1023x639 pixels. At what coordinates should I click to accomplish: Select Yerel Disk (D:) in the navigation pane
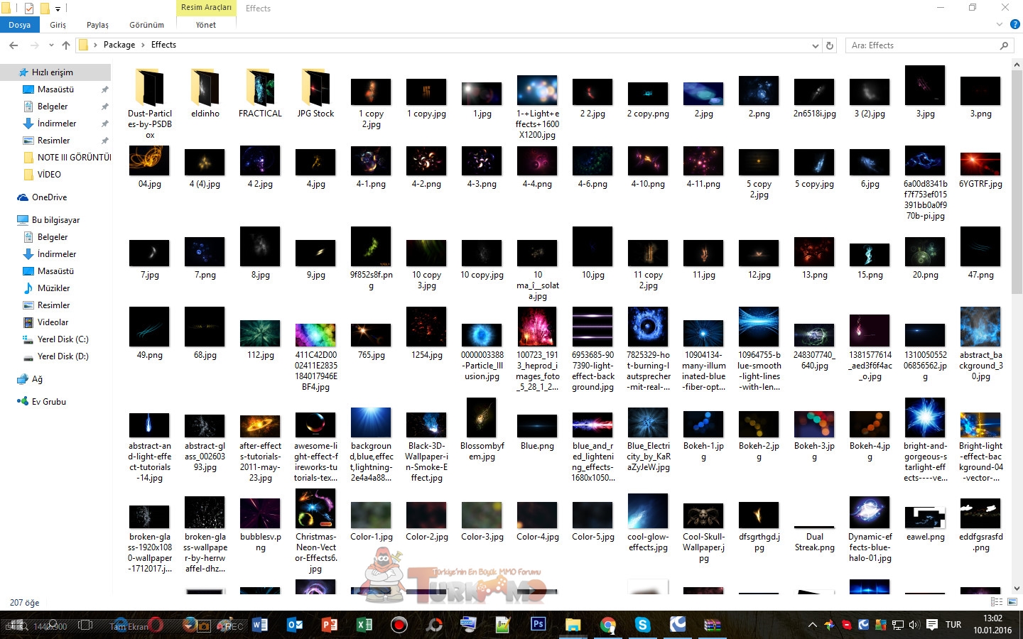(x=63, y=356)
